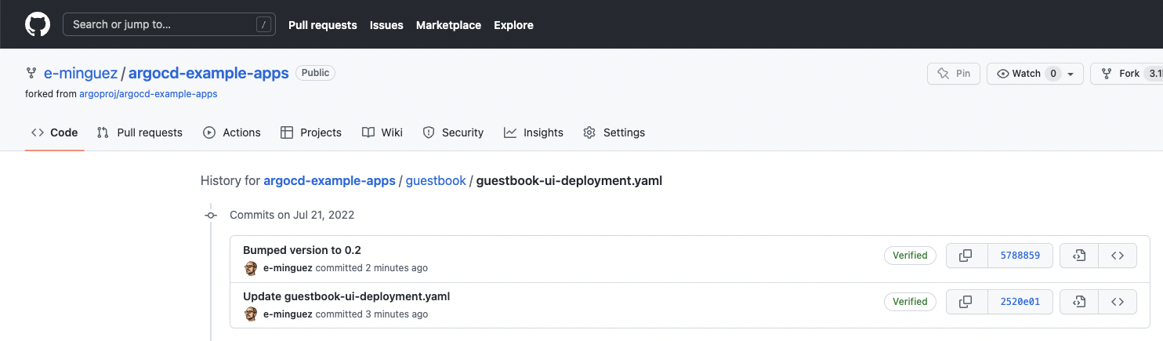Screen dimensions: 1163x341
Task: Click the GitHub logo icon
Action: tap(37, 24)
